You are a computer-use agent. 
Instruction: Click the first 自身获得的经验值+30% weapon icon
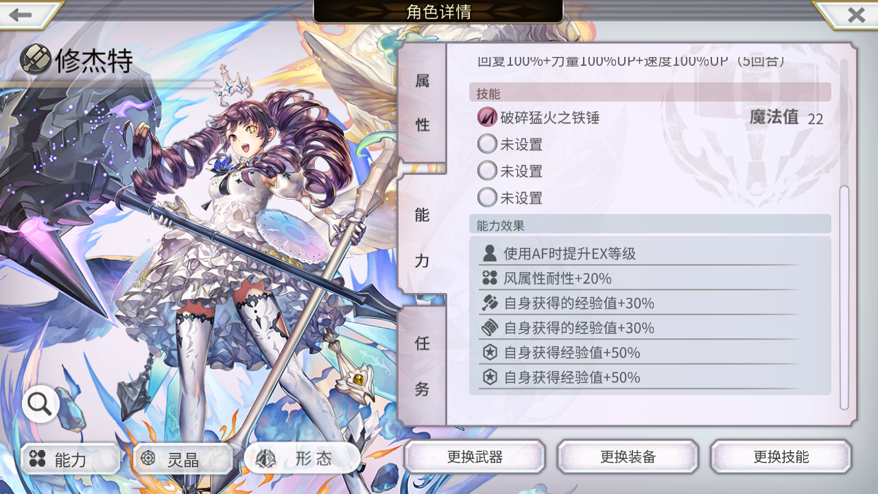pos(490,303)
